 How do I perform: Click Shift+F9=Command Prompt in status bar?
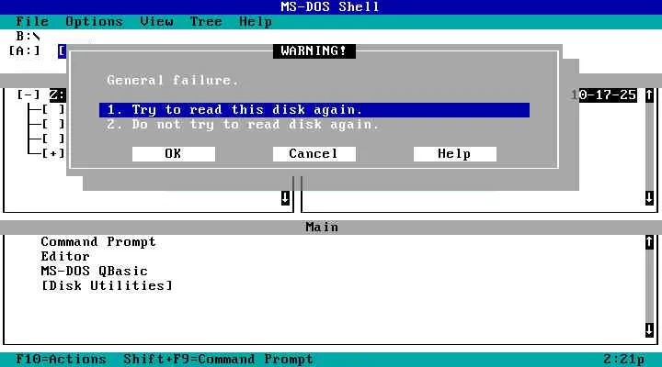click(218, 360)
